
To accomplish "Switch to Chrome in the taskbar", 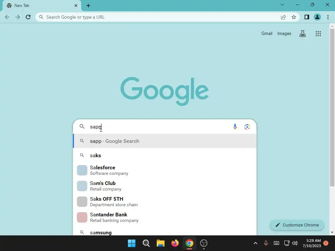I will (189, 243).
